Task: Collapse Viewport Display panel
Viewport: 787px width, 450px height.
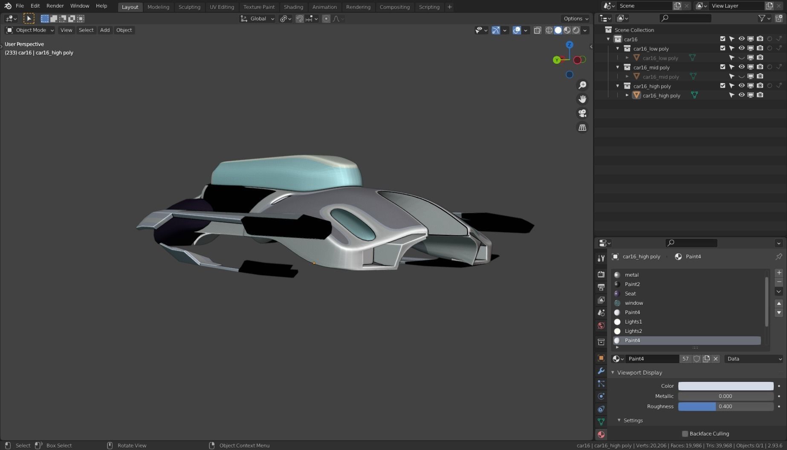Action: pyautogui.click(x=613, y=373)
